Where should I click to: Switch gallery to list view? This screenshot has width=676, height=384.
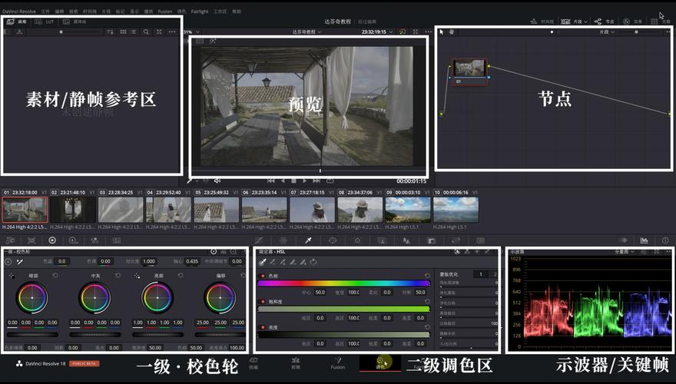point(133,32)
